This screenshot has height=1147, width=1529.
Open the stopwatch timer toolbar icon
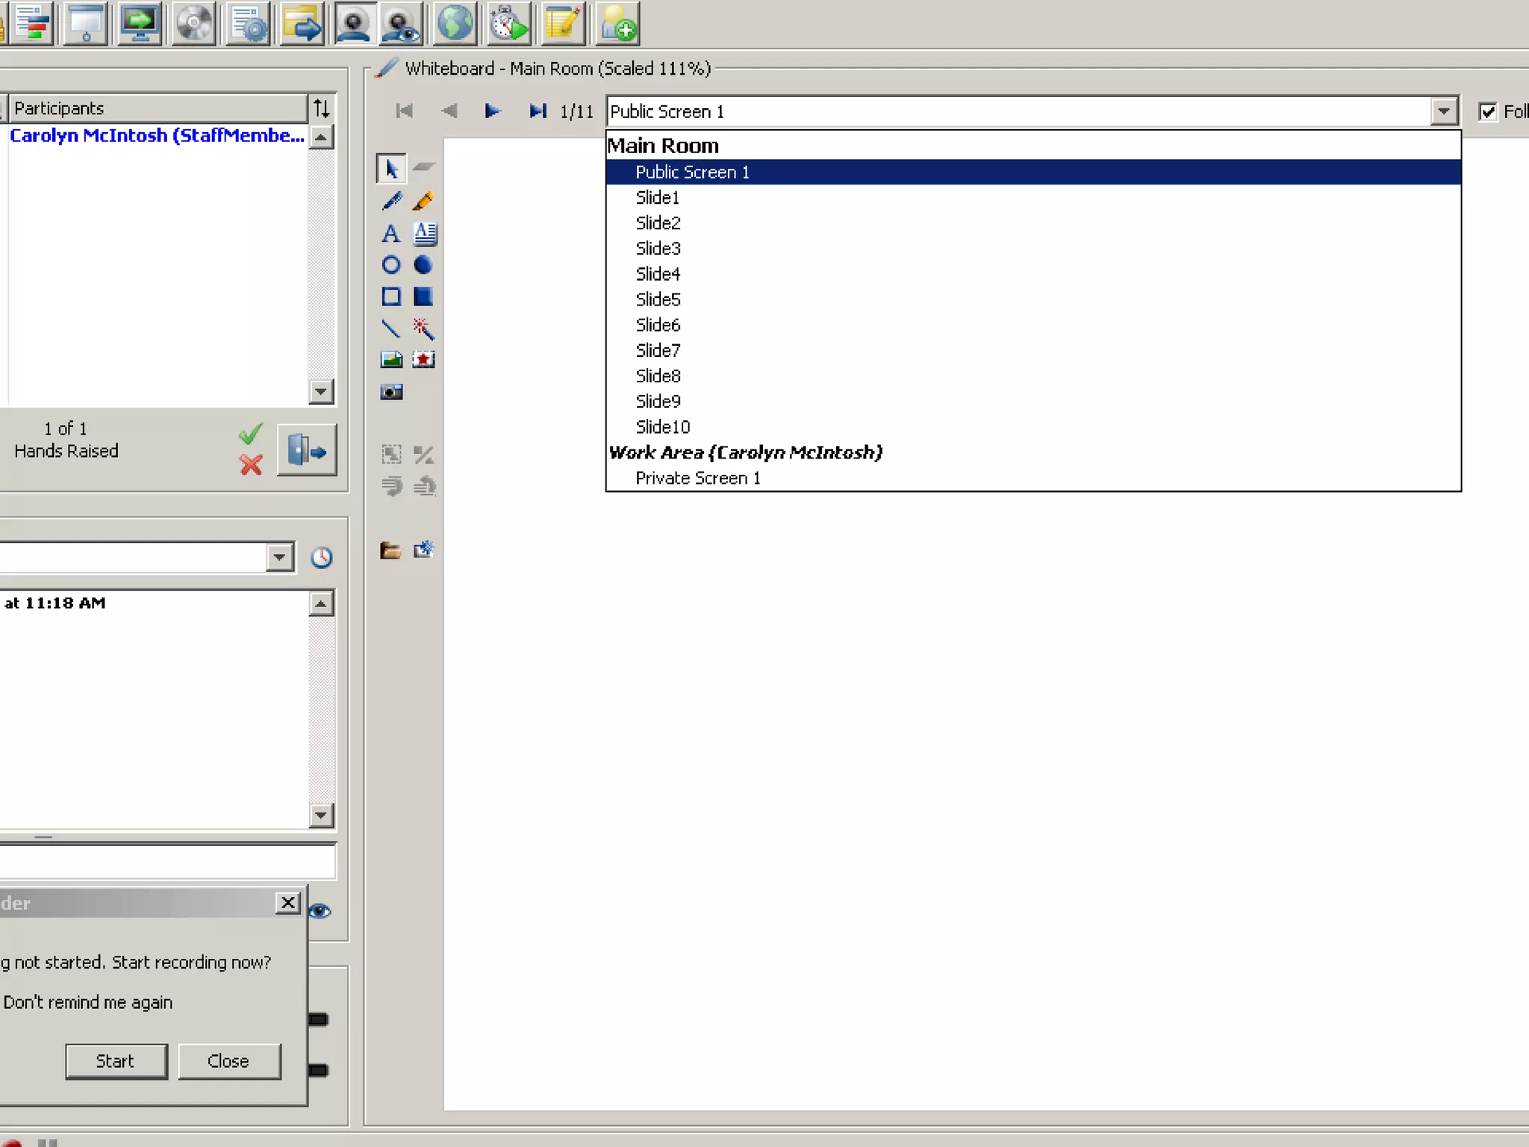[x=509, y=23]
